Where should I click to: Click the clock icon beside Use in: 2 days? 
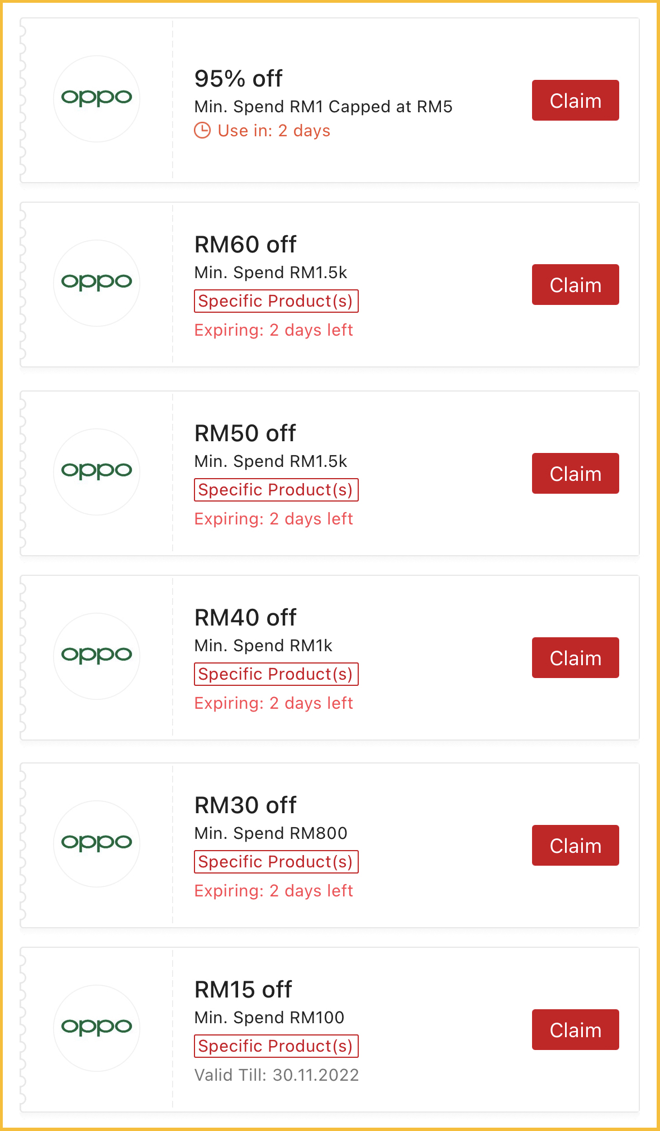(202, 131)
